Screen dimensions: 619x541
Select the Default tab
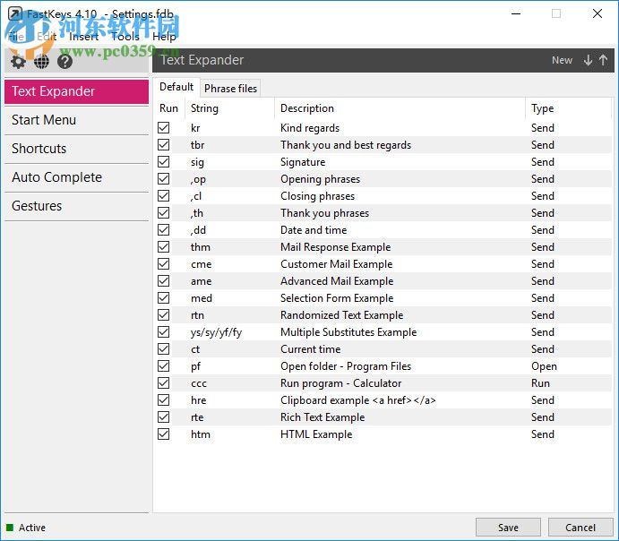click(176, 87)
